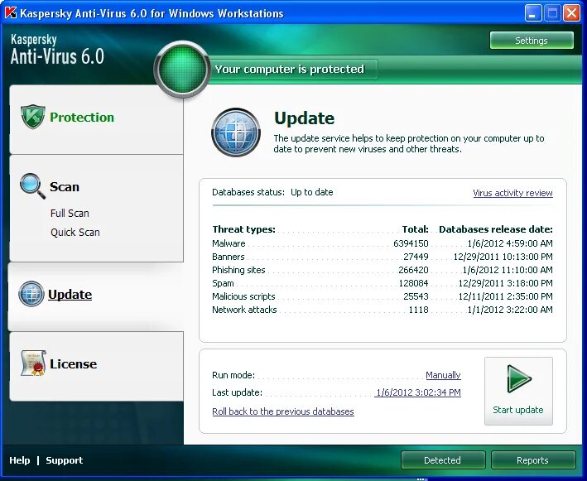
Task: Select Quick Scan under Scan
Action: 75,232
